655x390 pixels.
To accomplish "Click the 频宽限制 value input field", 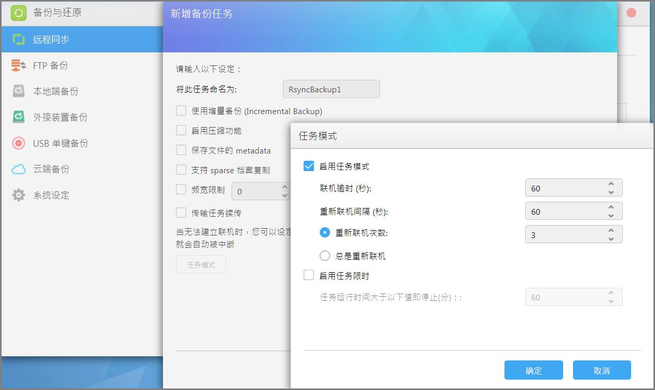I will [261, 191].
